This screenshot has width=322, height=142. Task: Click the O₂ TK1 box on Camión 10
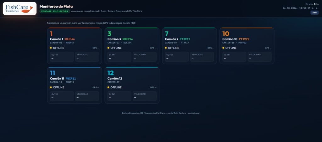pyautogui.click(x=234, y=57)
